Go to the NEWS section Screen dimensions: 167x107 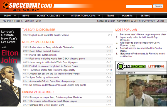[26, 16]
